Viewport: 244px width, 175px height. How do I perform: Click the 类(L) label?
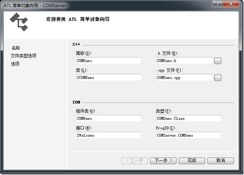coord(82,70)
